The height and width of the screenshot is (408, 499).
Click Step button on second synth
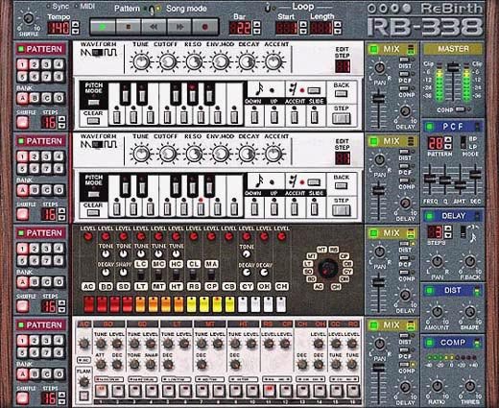click(x=342, y=210)
